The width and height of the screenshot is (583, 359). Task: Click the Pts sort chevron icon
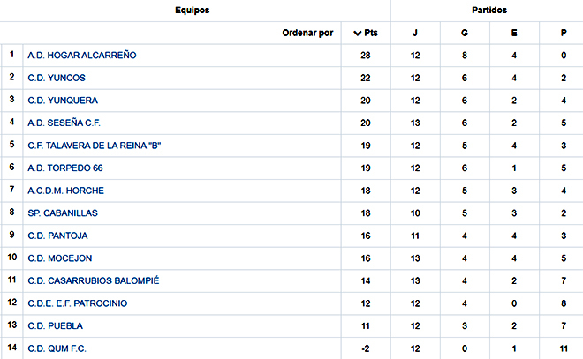click(358, 34)
